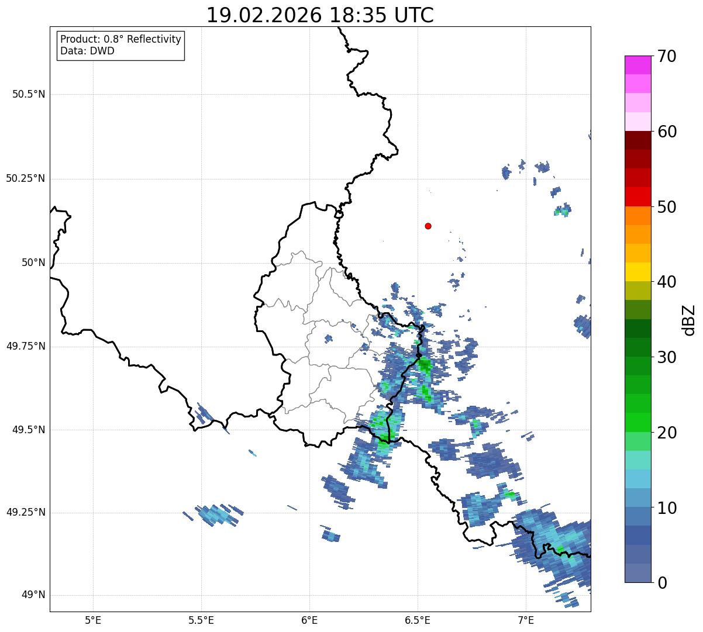Click the 50.5°N latitude label
This screenshot has width=703, height=632.
(x=29, y=94)
